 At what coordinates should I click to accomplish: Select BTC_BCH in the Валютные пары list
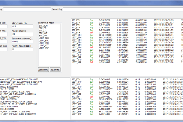coord(43,26)
